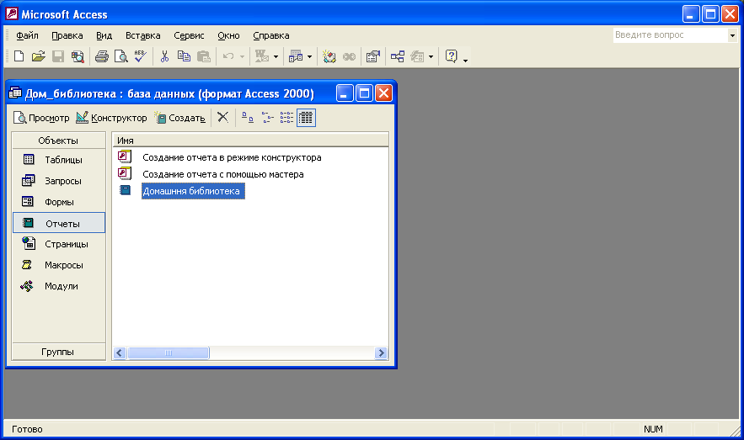Image resolution: width=744 pixels, height=440 pixels.
Task: Click the Имя column header
Action: (x=250, y=140)
